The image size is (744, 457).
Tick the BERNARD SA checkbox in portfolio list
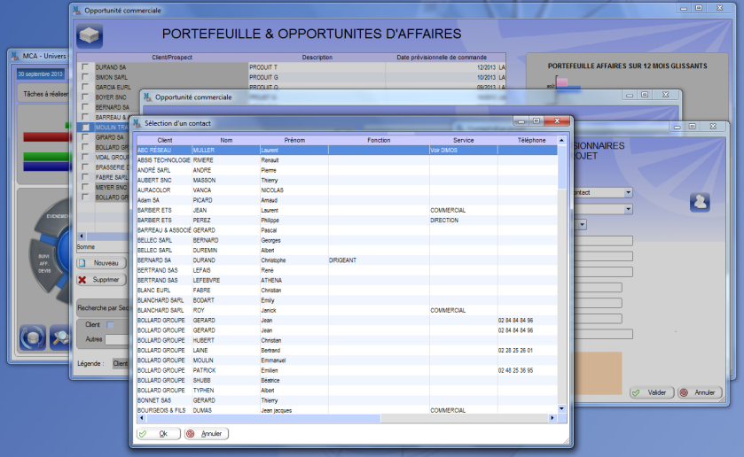click(x=85, y=106)
